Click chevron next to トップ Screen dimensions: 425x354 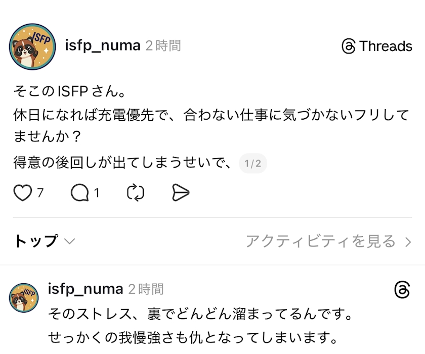[x=69, y=241]
